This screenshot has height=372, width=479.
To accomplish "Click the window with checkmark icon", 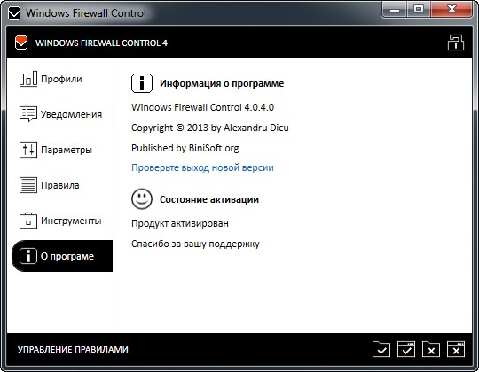I will (x=406, y=349).
